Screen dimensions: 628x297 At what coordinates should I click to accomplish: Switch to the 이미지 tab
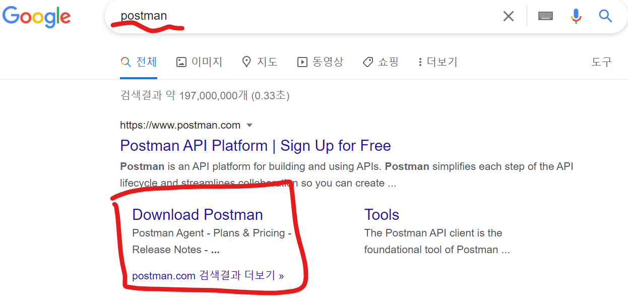coord(199,62)
